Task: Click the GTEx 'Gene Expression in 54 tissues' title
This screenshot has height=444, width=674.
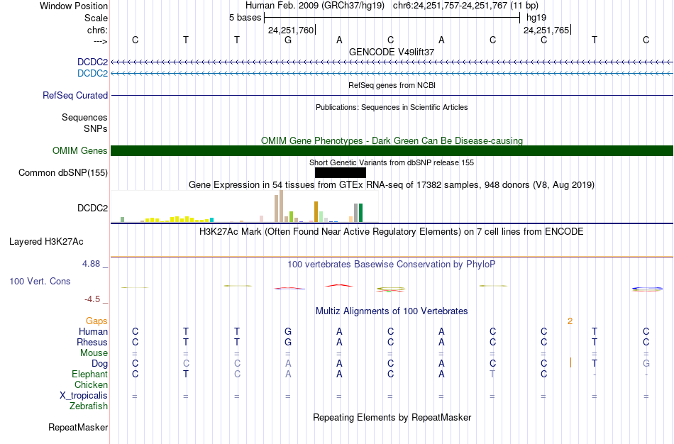Action: pos(392,185)
